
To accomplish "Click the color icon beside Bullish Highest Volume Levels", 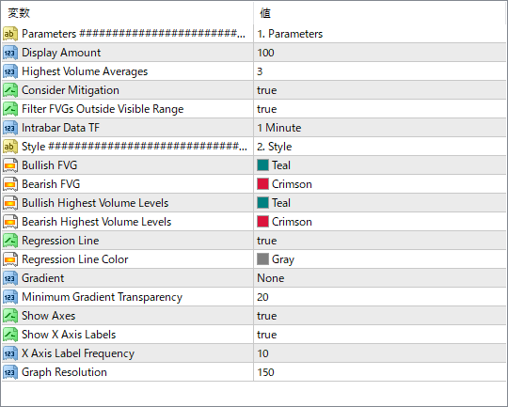I will (10, 203).
